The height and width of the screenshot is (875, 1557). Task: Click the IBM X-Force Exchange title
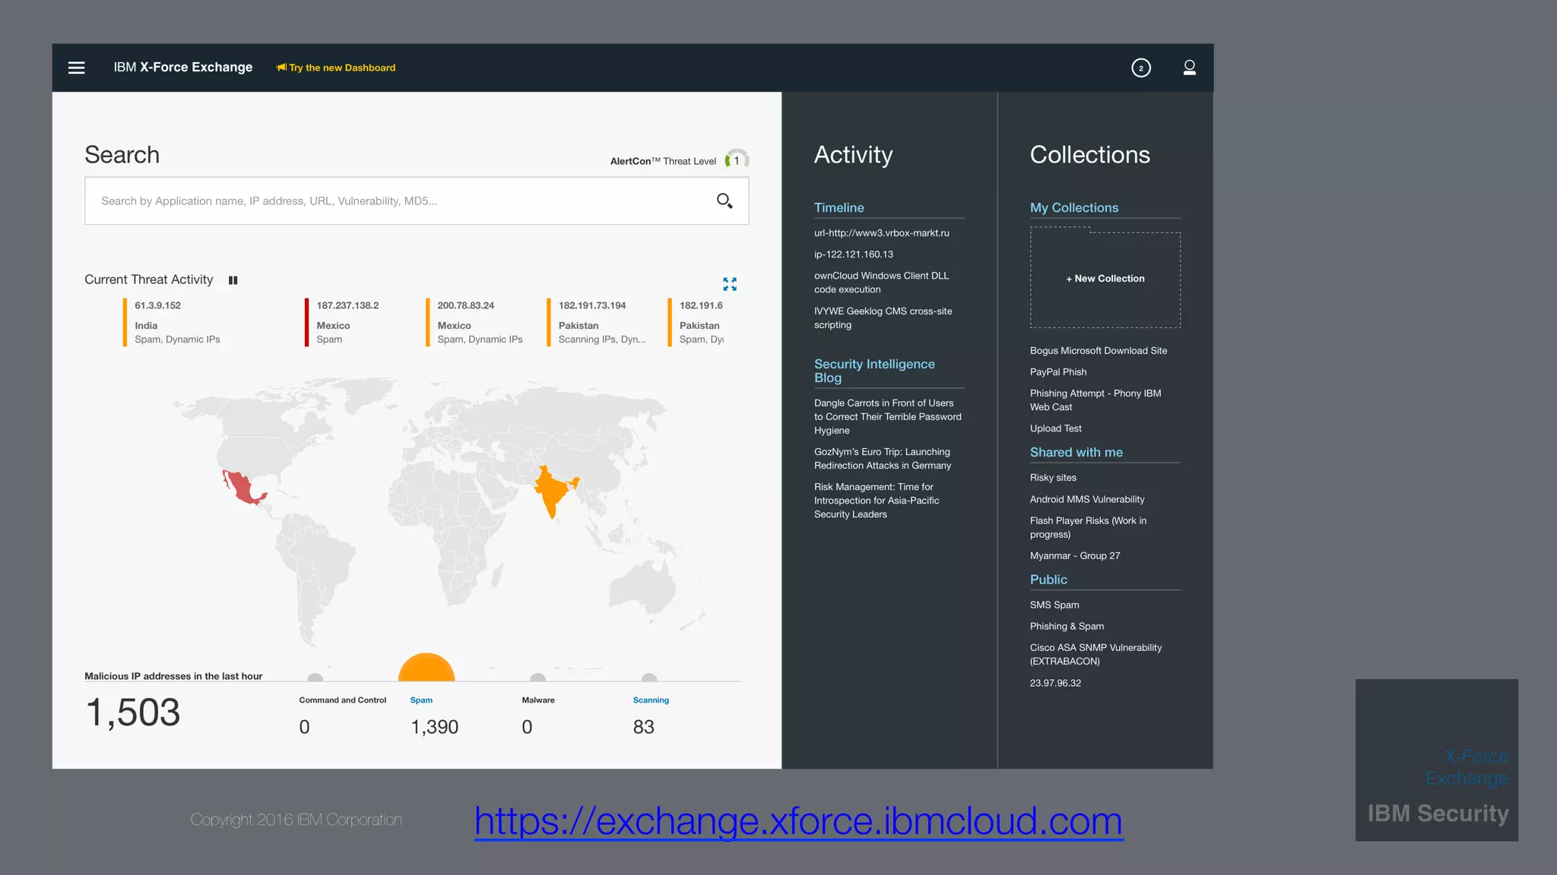(182, 67)
